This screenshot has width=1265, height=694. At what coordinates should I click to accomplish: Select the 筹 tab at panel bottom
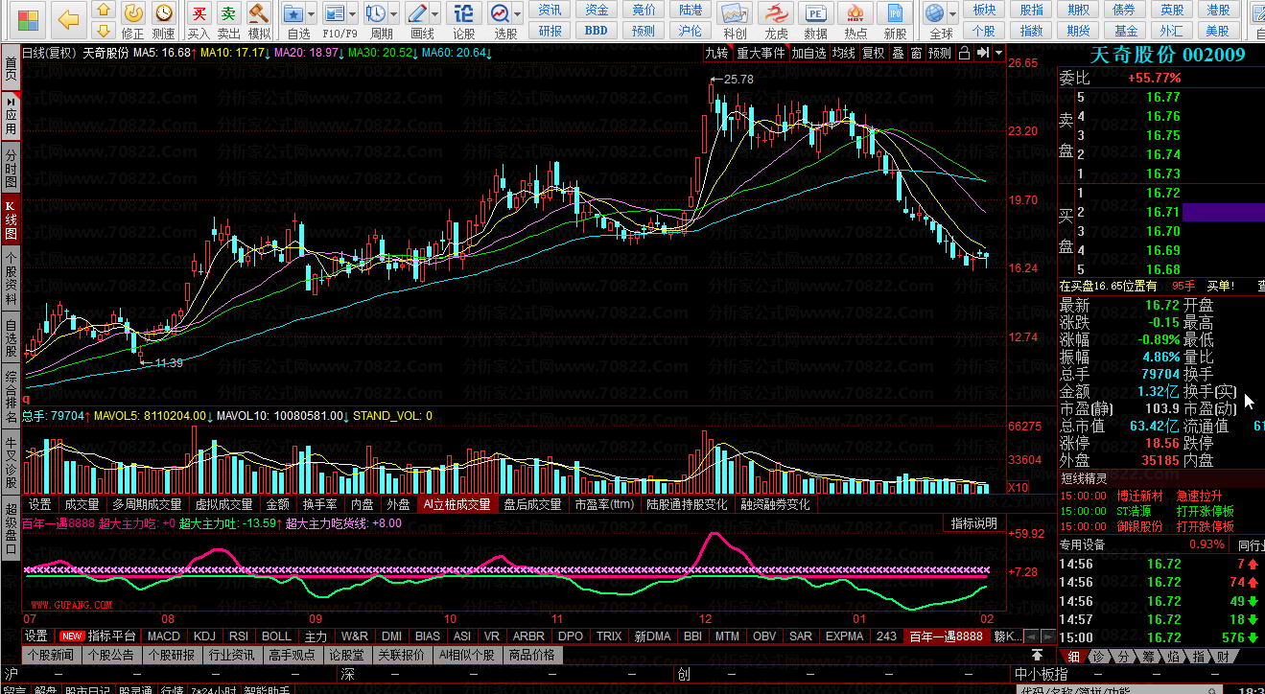click(1147, 656)
